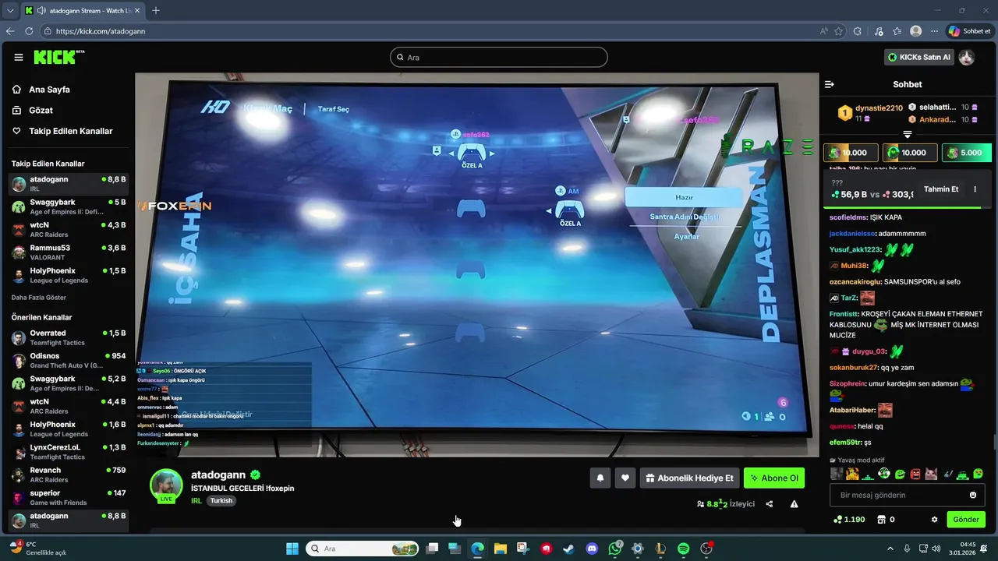Image resolution: width=998 pixels, height=561 pixels.
Task: Open Overrated Teamfight Tactics recommended channel
Action: pyautogui.click(x=68, y=337)
